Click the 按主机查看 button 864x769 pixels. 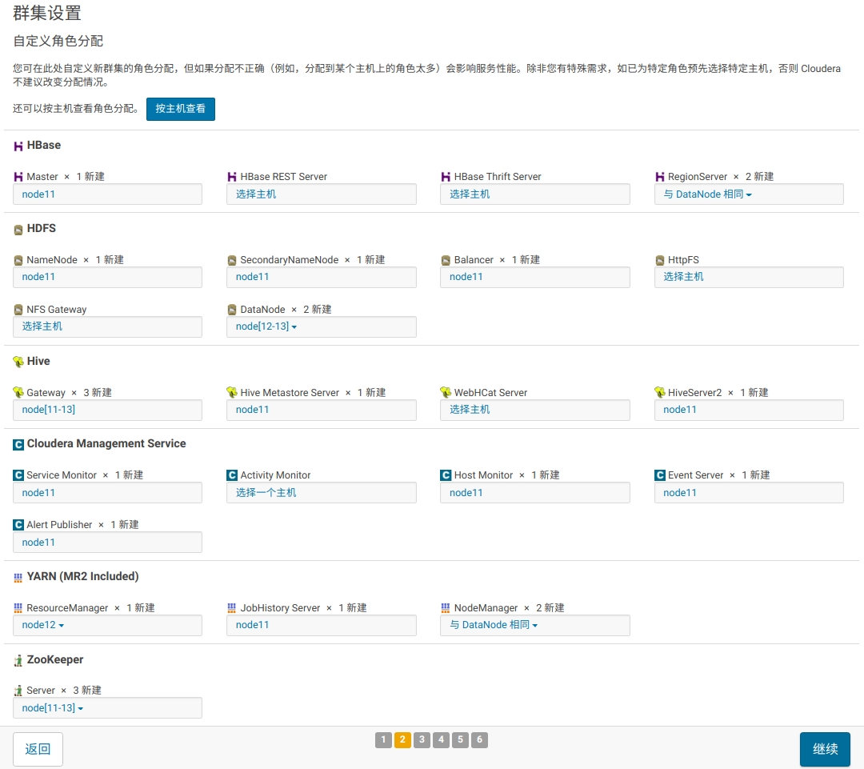tap(181, 109)
